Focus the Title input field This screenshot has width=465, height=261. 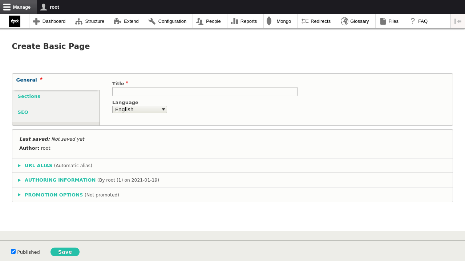[205, 92]
